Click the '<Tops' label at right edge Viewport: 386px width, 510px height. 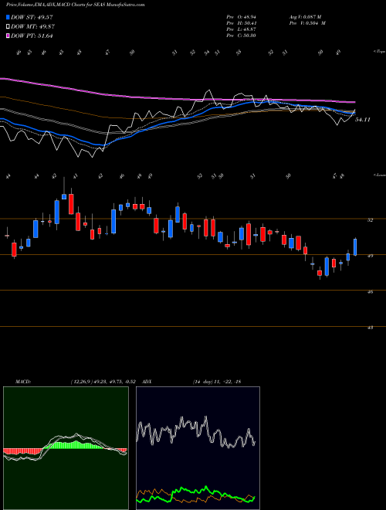(379, 52)
